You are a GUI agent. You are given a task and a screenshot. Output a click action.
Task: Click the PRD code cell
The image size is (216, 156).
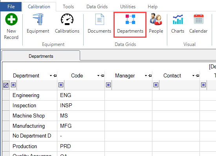point(81,146)
